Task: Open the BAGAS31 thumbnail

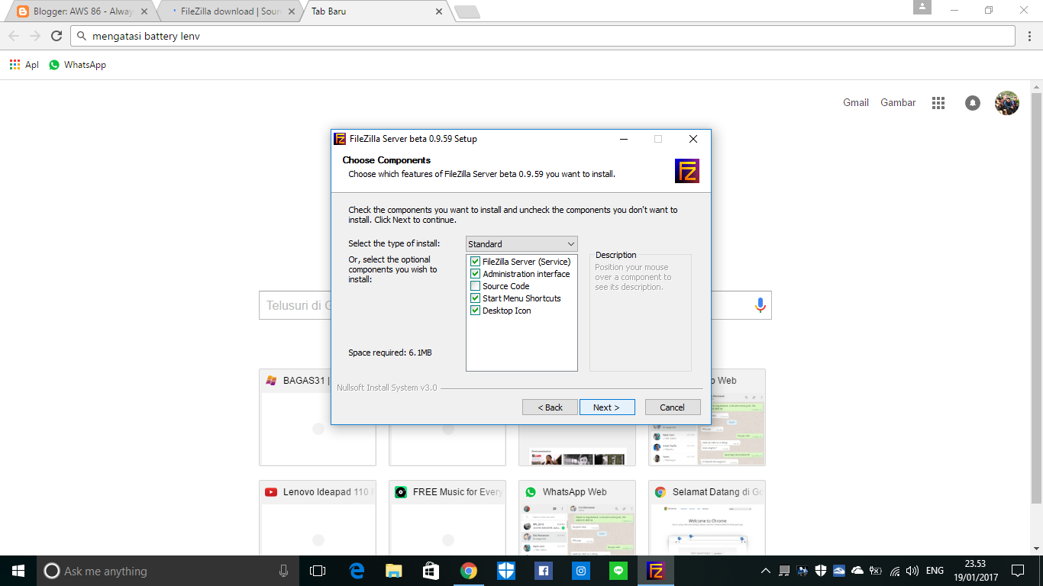Action: pos(318,417)
